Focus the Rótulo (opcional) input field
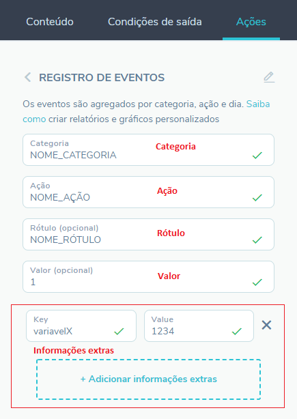The width and height of the screenshot is (297, 419). [x=149, y=234]
